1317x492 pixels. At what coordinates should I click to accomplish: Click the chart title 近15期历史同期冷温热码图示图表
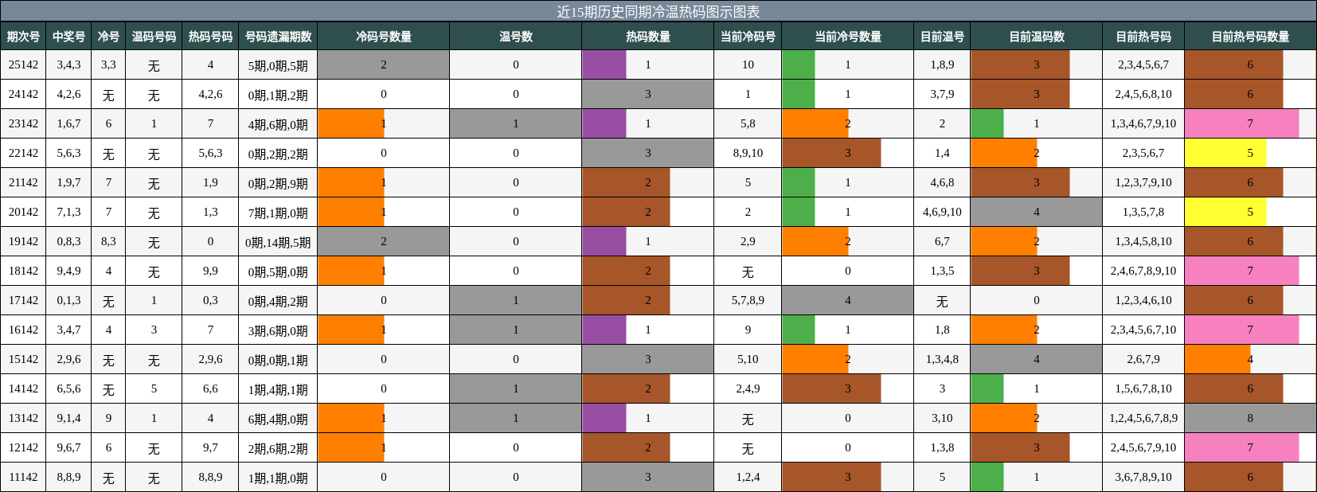(x=658, y=11)
